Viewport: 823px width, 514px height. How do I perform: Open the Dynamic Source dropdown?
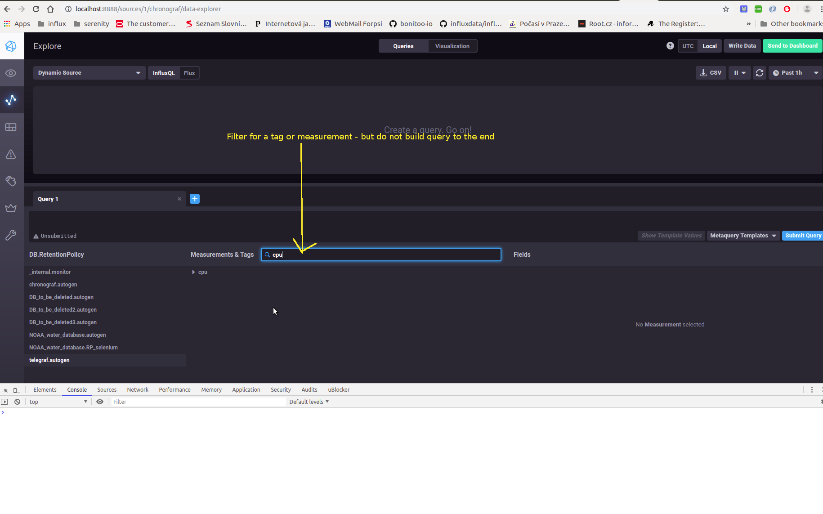click(89, 72)
